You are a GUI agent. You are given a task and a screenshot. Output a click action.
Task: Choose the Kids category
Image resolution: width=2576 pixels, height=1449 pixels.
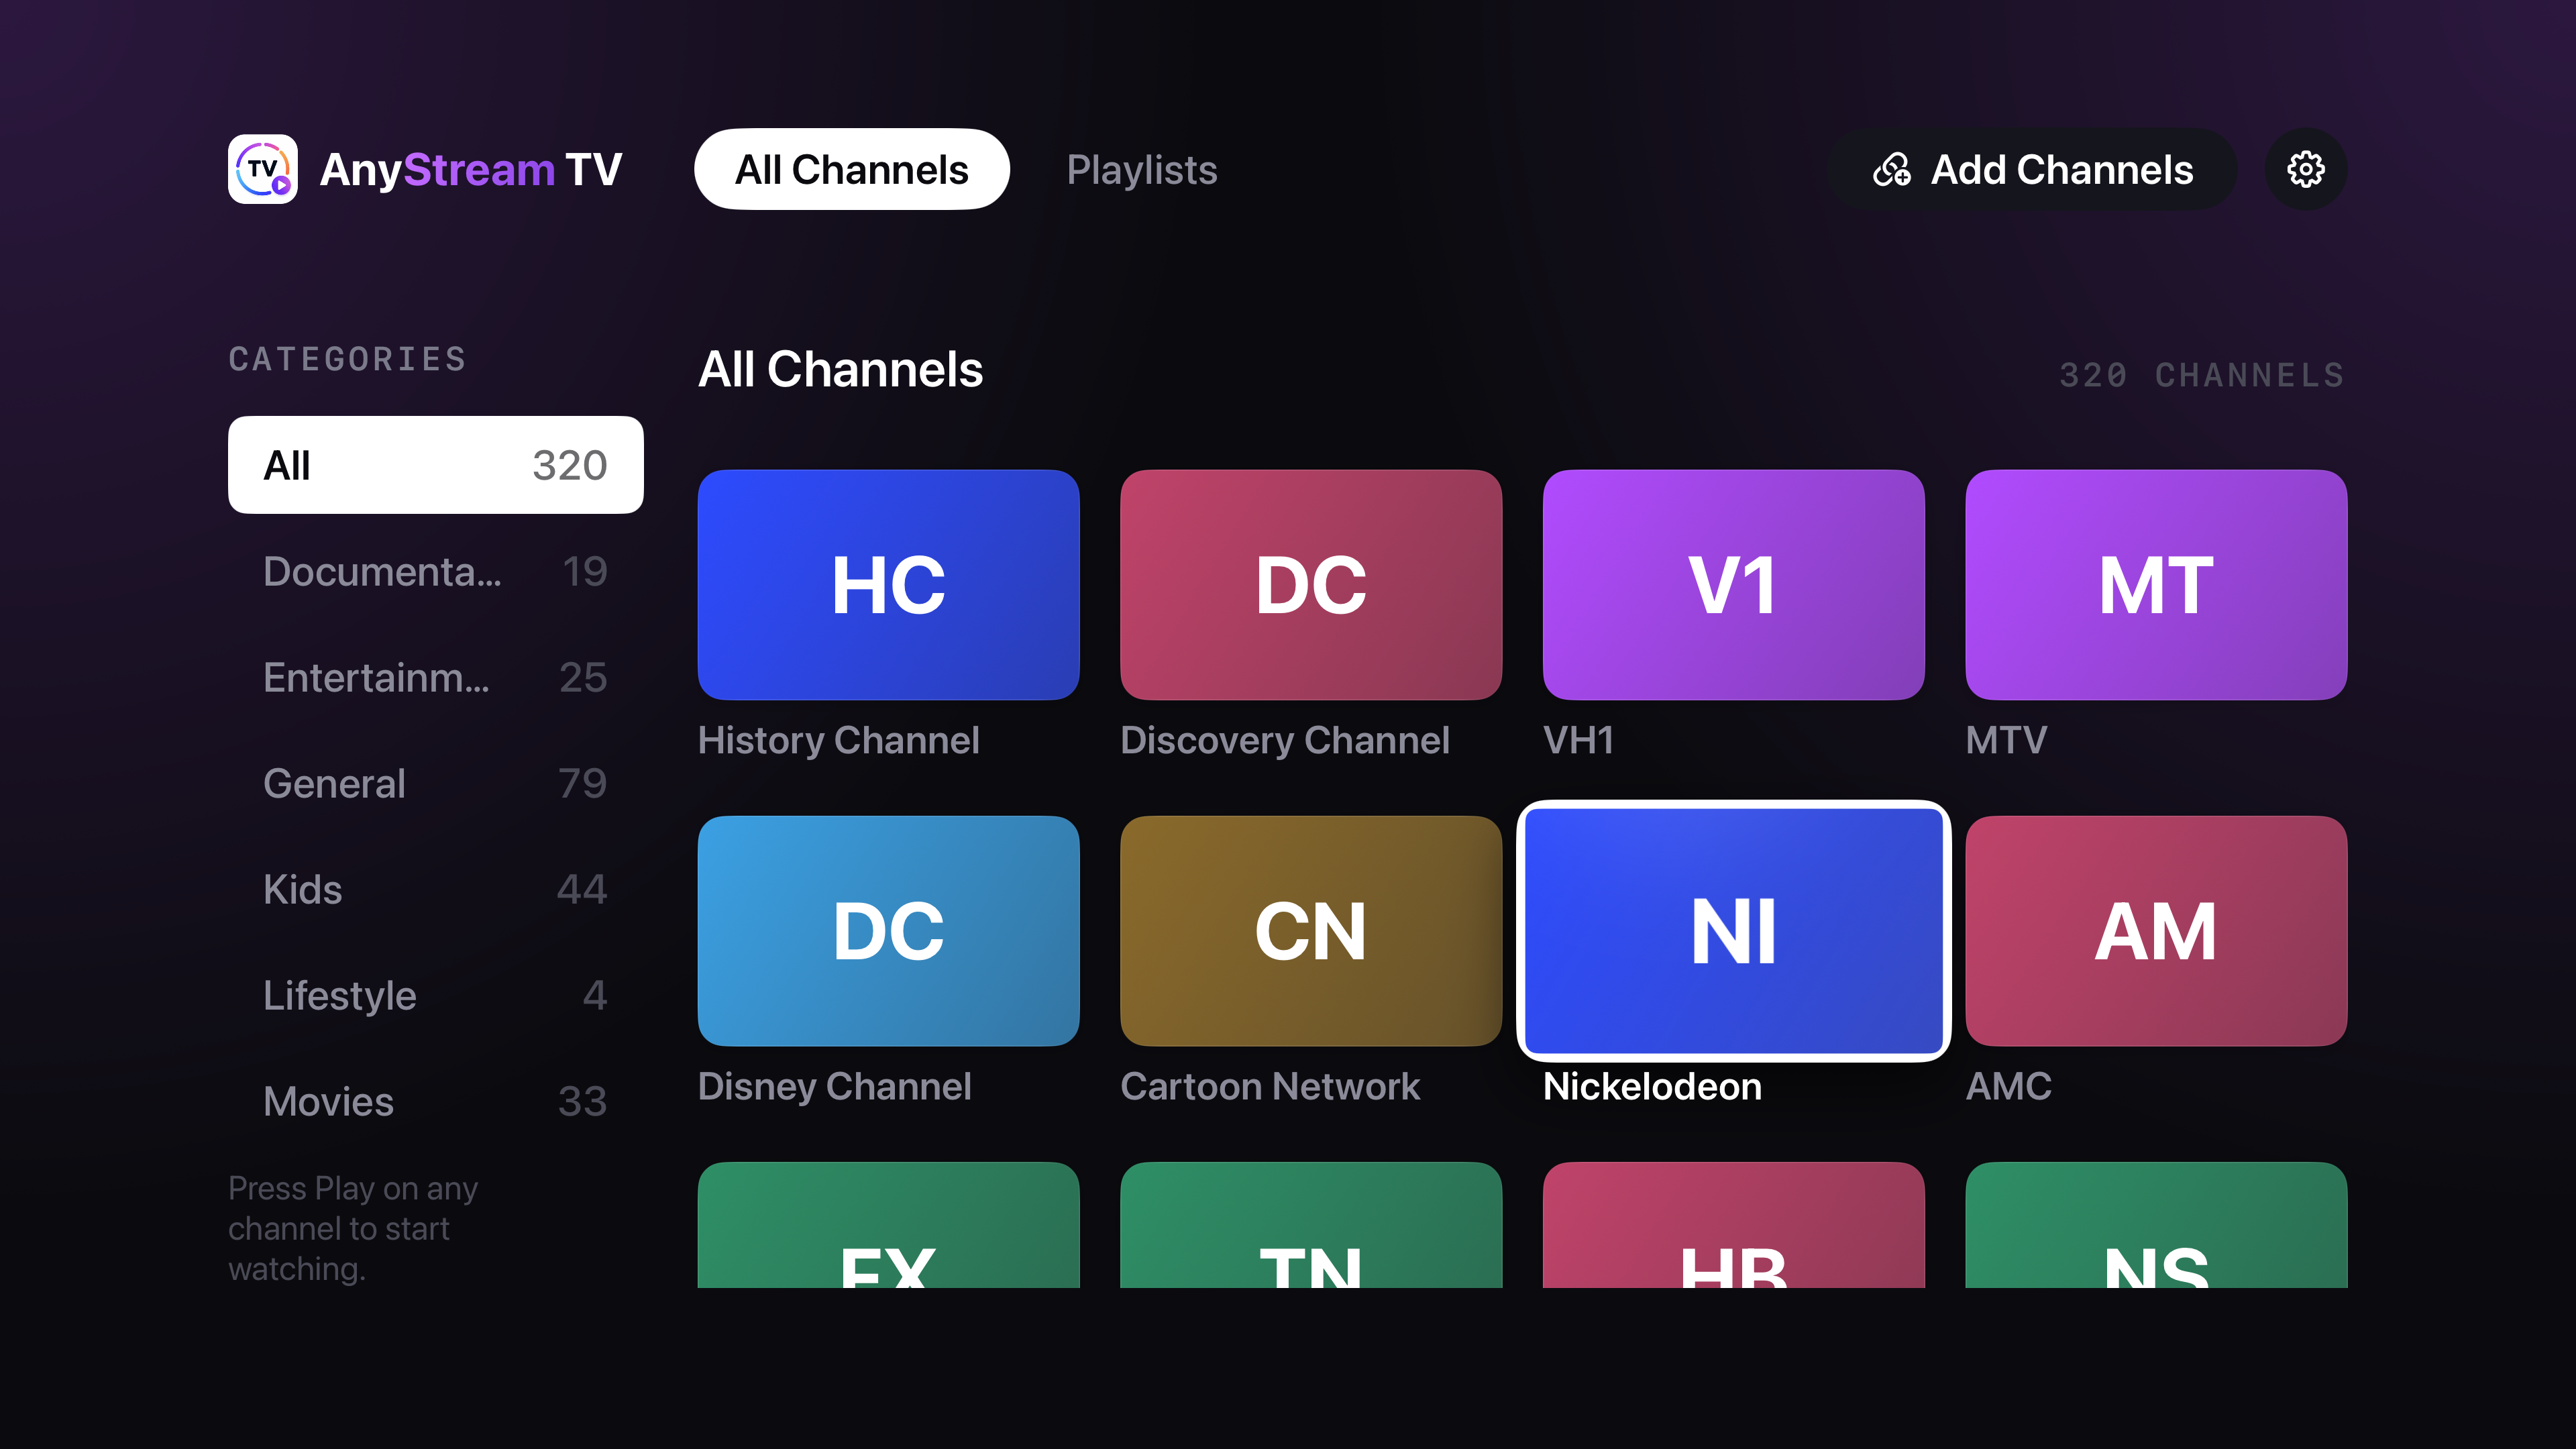pyautogui.click(x=435, y=889)
